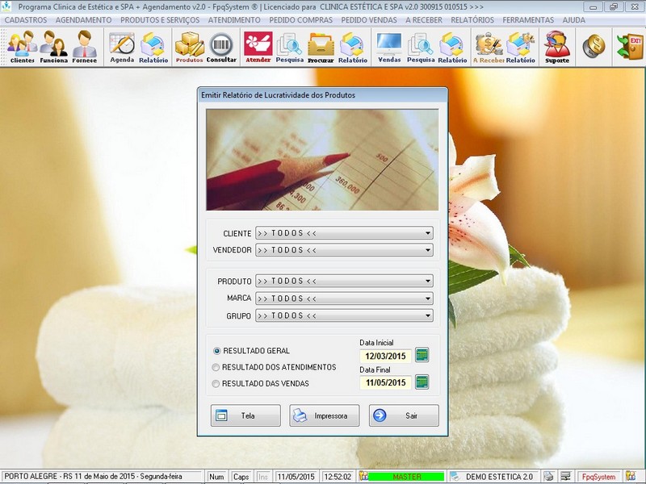Open the RELATÓRIOS menu
Viewport: 646px width, 484px height.
pyautogui.click(x=472, y=19)
